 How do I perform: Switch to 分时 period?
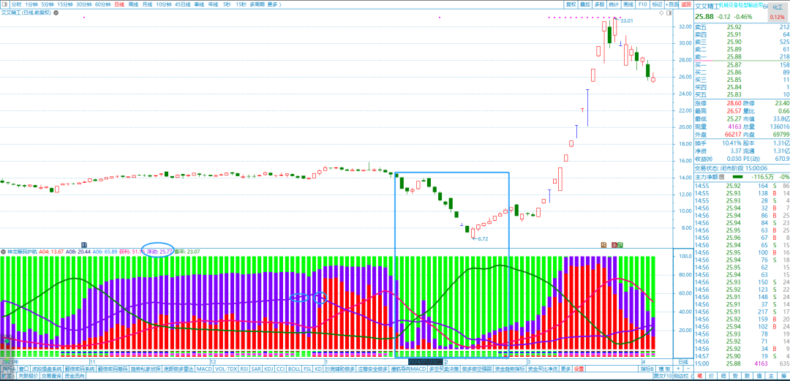(16, 4)
